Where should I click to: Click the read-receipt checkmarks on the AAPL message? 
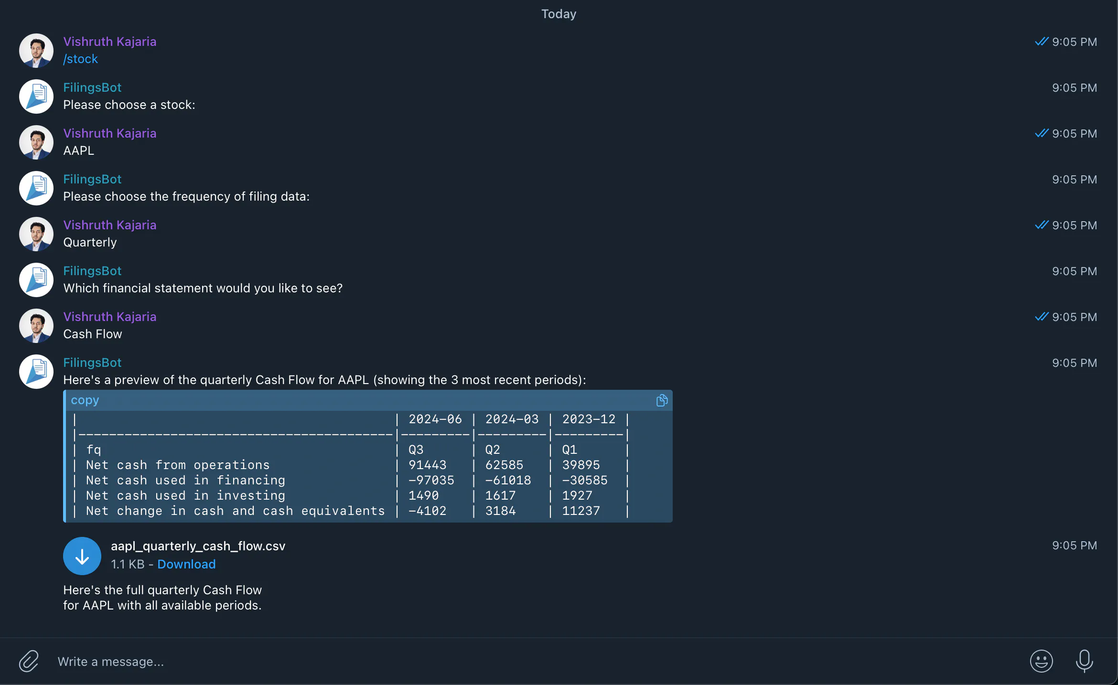click(1042, 133)
